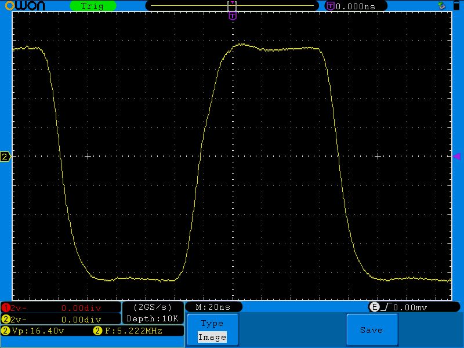Click the battery icon at top right
The height and width of the screenshot is (348, 464).
pyautogui.click(x=456, y=5)
